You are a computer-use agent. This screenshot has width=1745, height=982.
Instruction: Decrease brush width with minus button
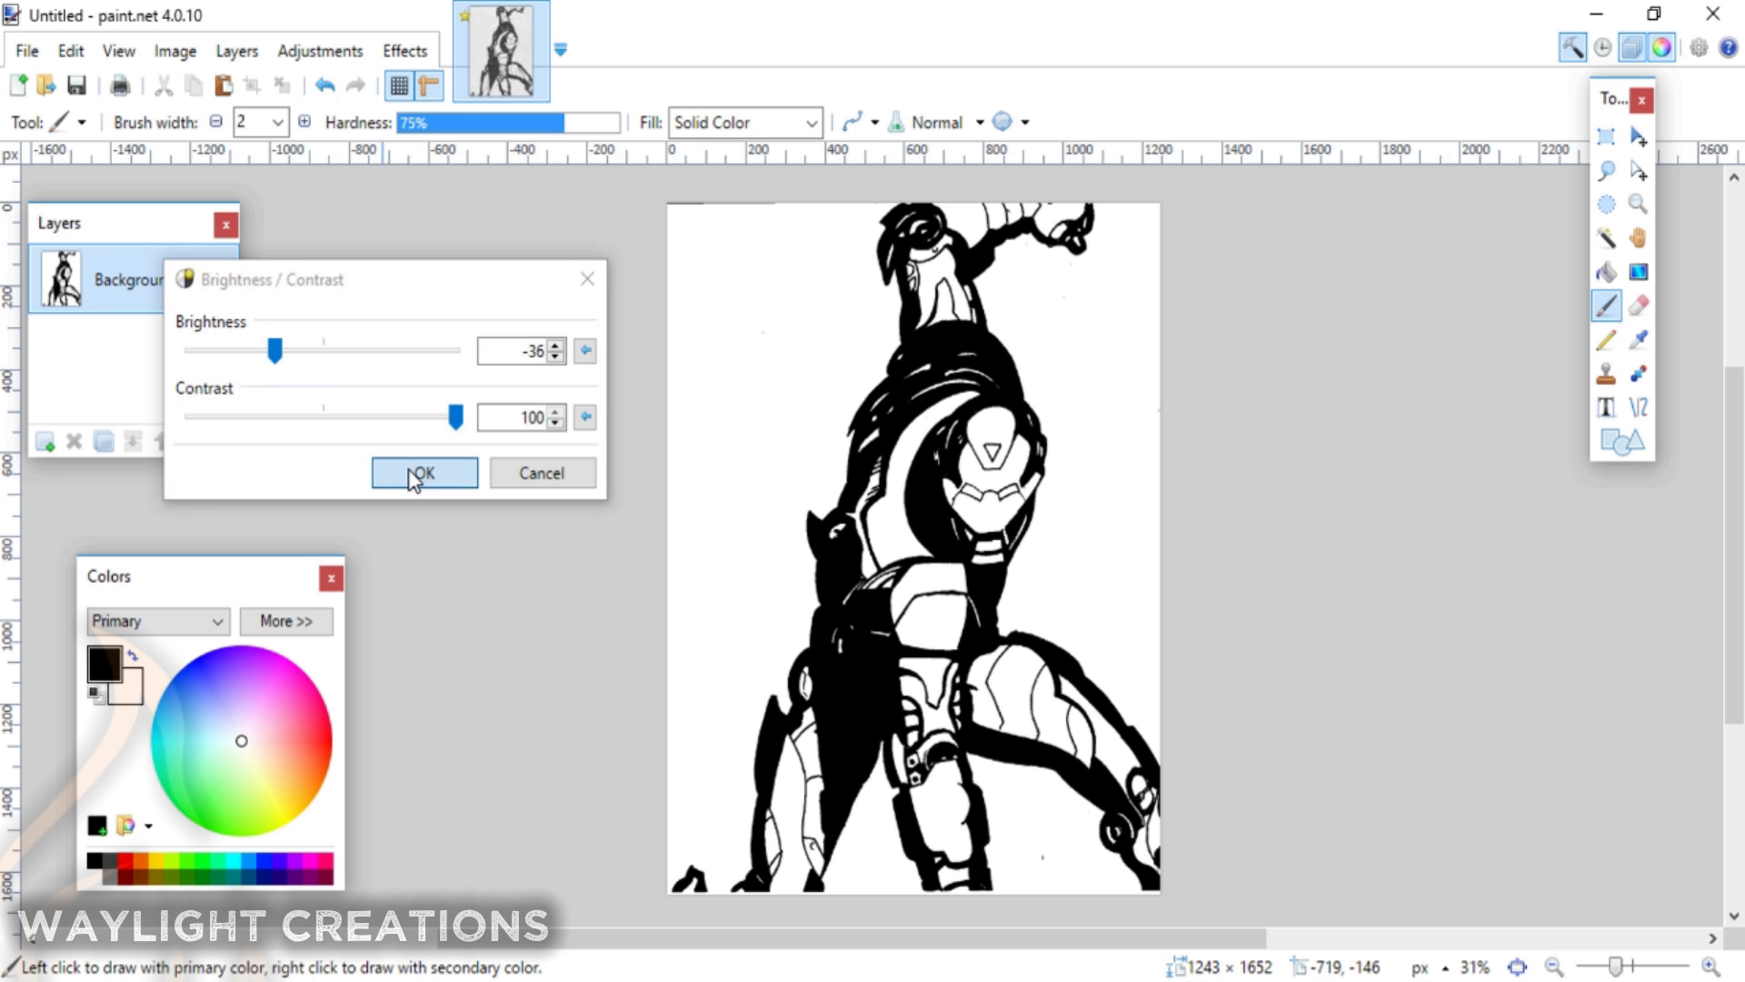215,121
